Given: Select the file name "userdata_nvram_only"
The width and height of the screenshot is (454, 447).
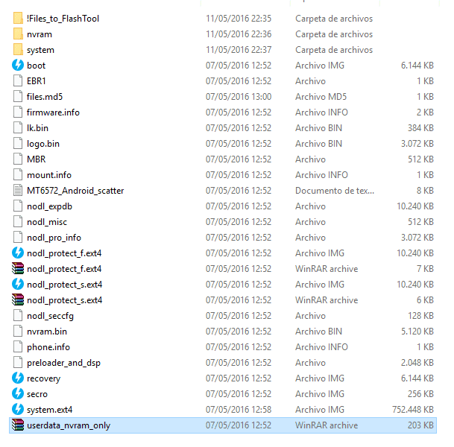Looking at the screenshot, I should click(x=69, y=425).
